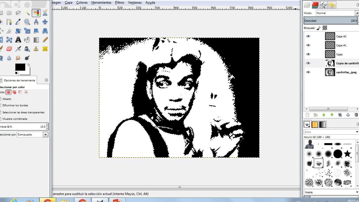Open the Ventanas menu
This screenshot has width=359, height=202.
click(135, 2)
